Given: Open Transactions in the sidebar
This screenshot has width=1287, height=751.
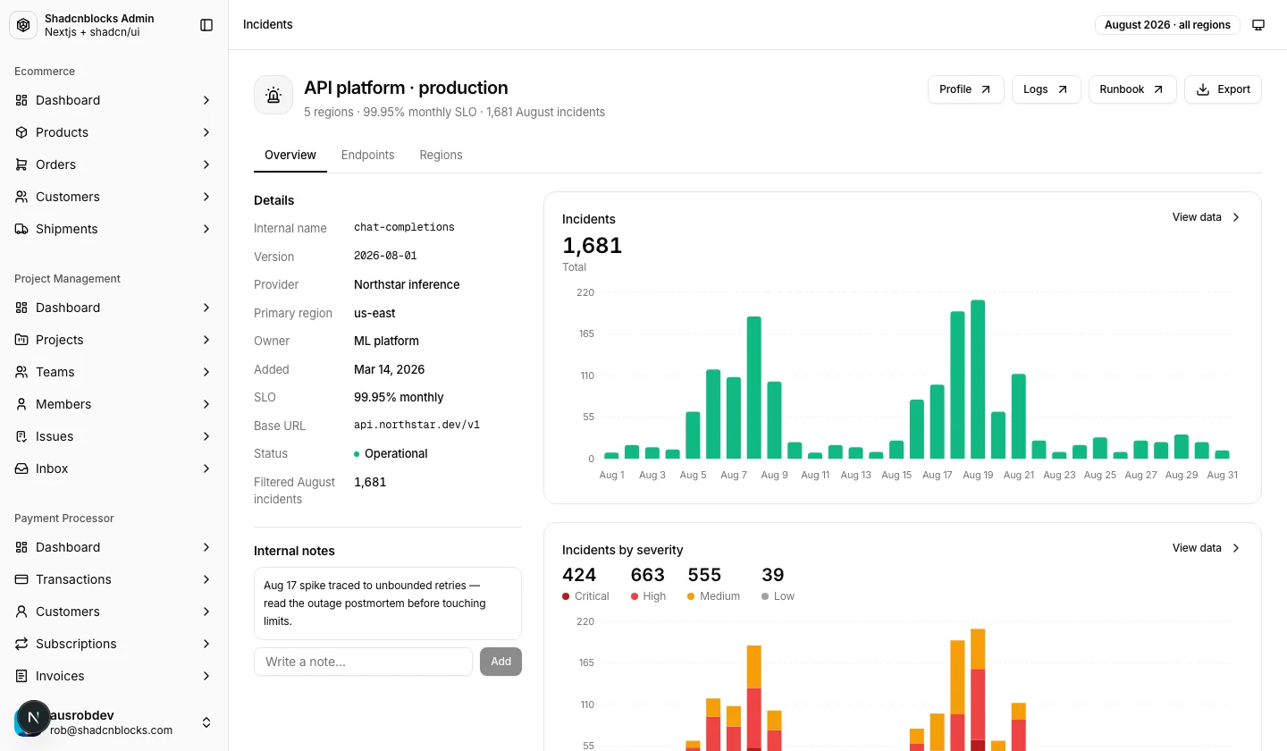Looking at the screenshot, I should (x=114, y=579).
